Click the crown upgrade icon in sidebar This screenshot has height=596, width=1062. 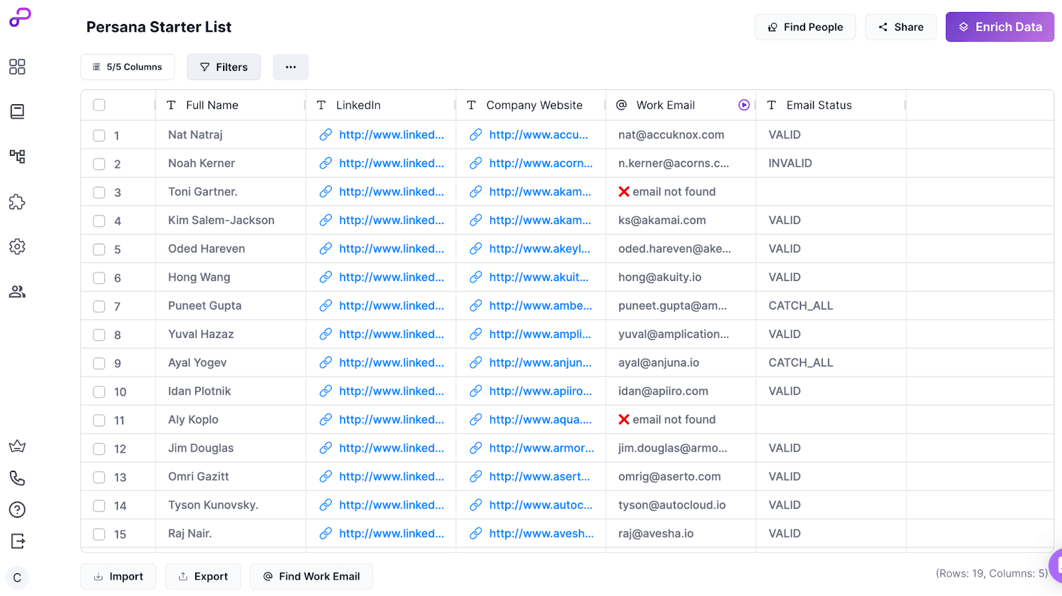click(17, 446)
